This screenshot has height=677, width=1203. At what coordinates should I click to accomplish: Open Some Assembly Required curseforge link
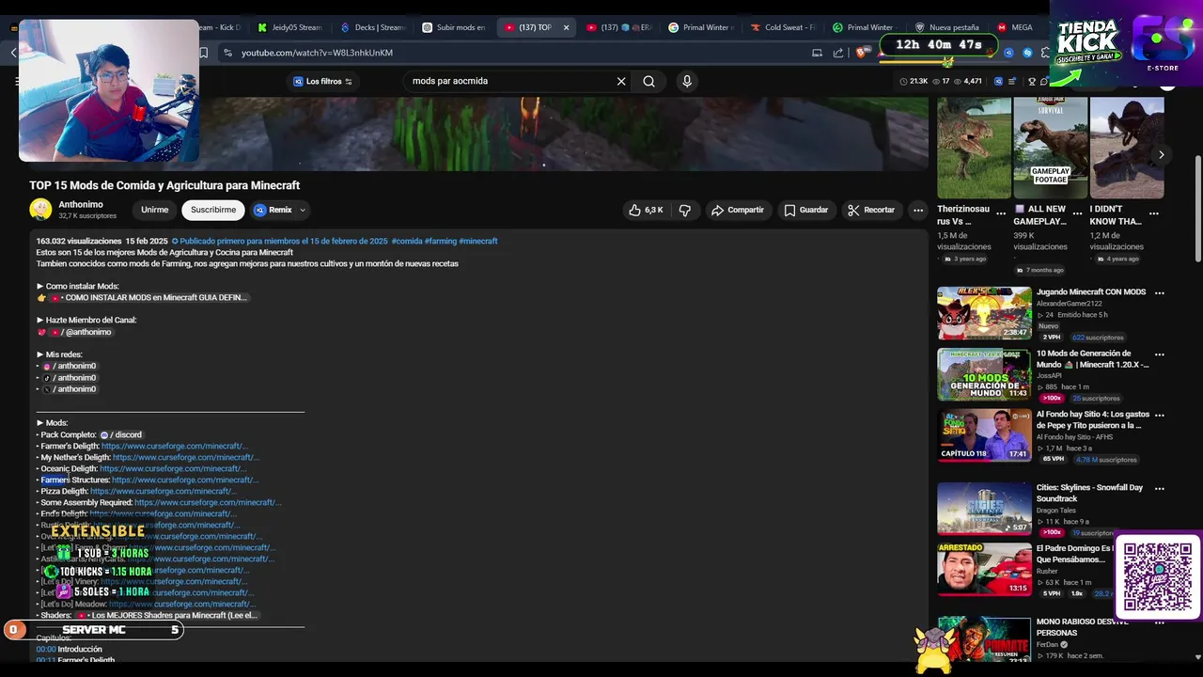pyautogui.click(x=208, y=502)
